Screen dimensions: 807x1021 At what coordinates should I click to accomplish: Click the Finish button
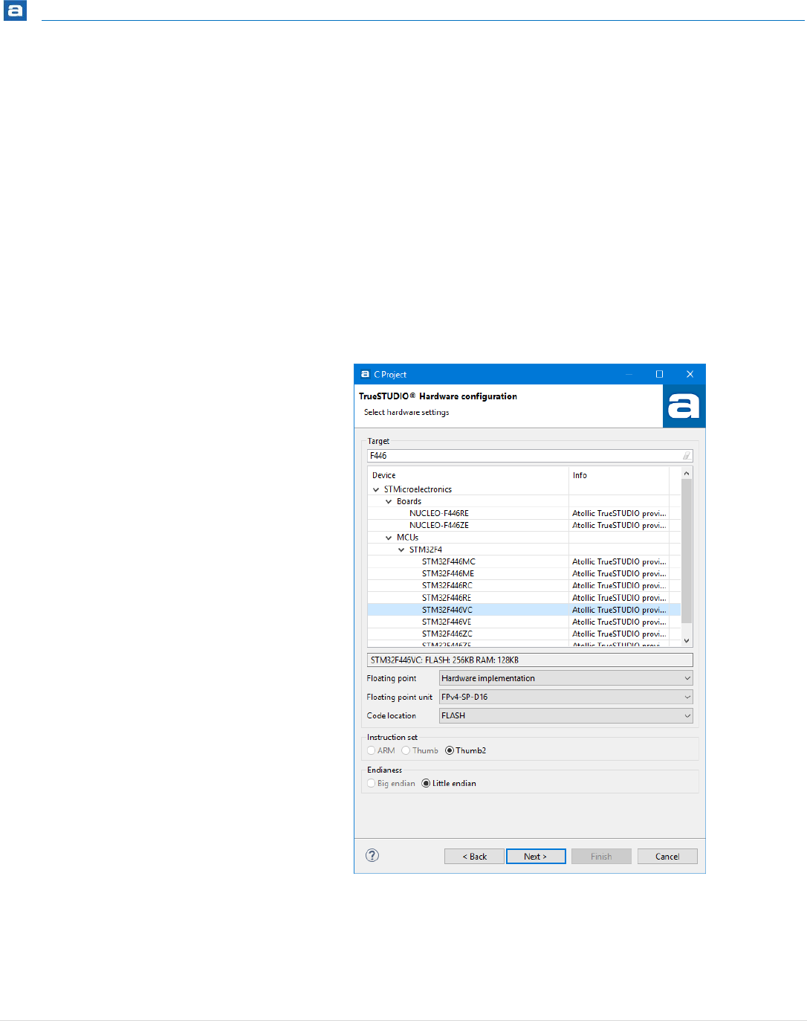(601, 857)
